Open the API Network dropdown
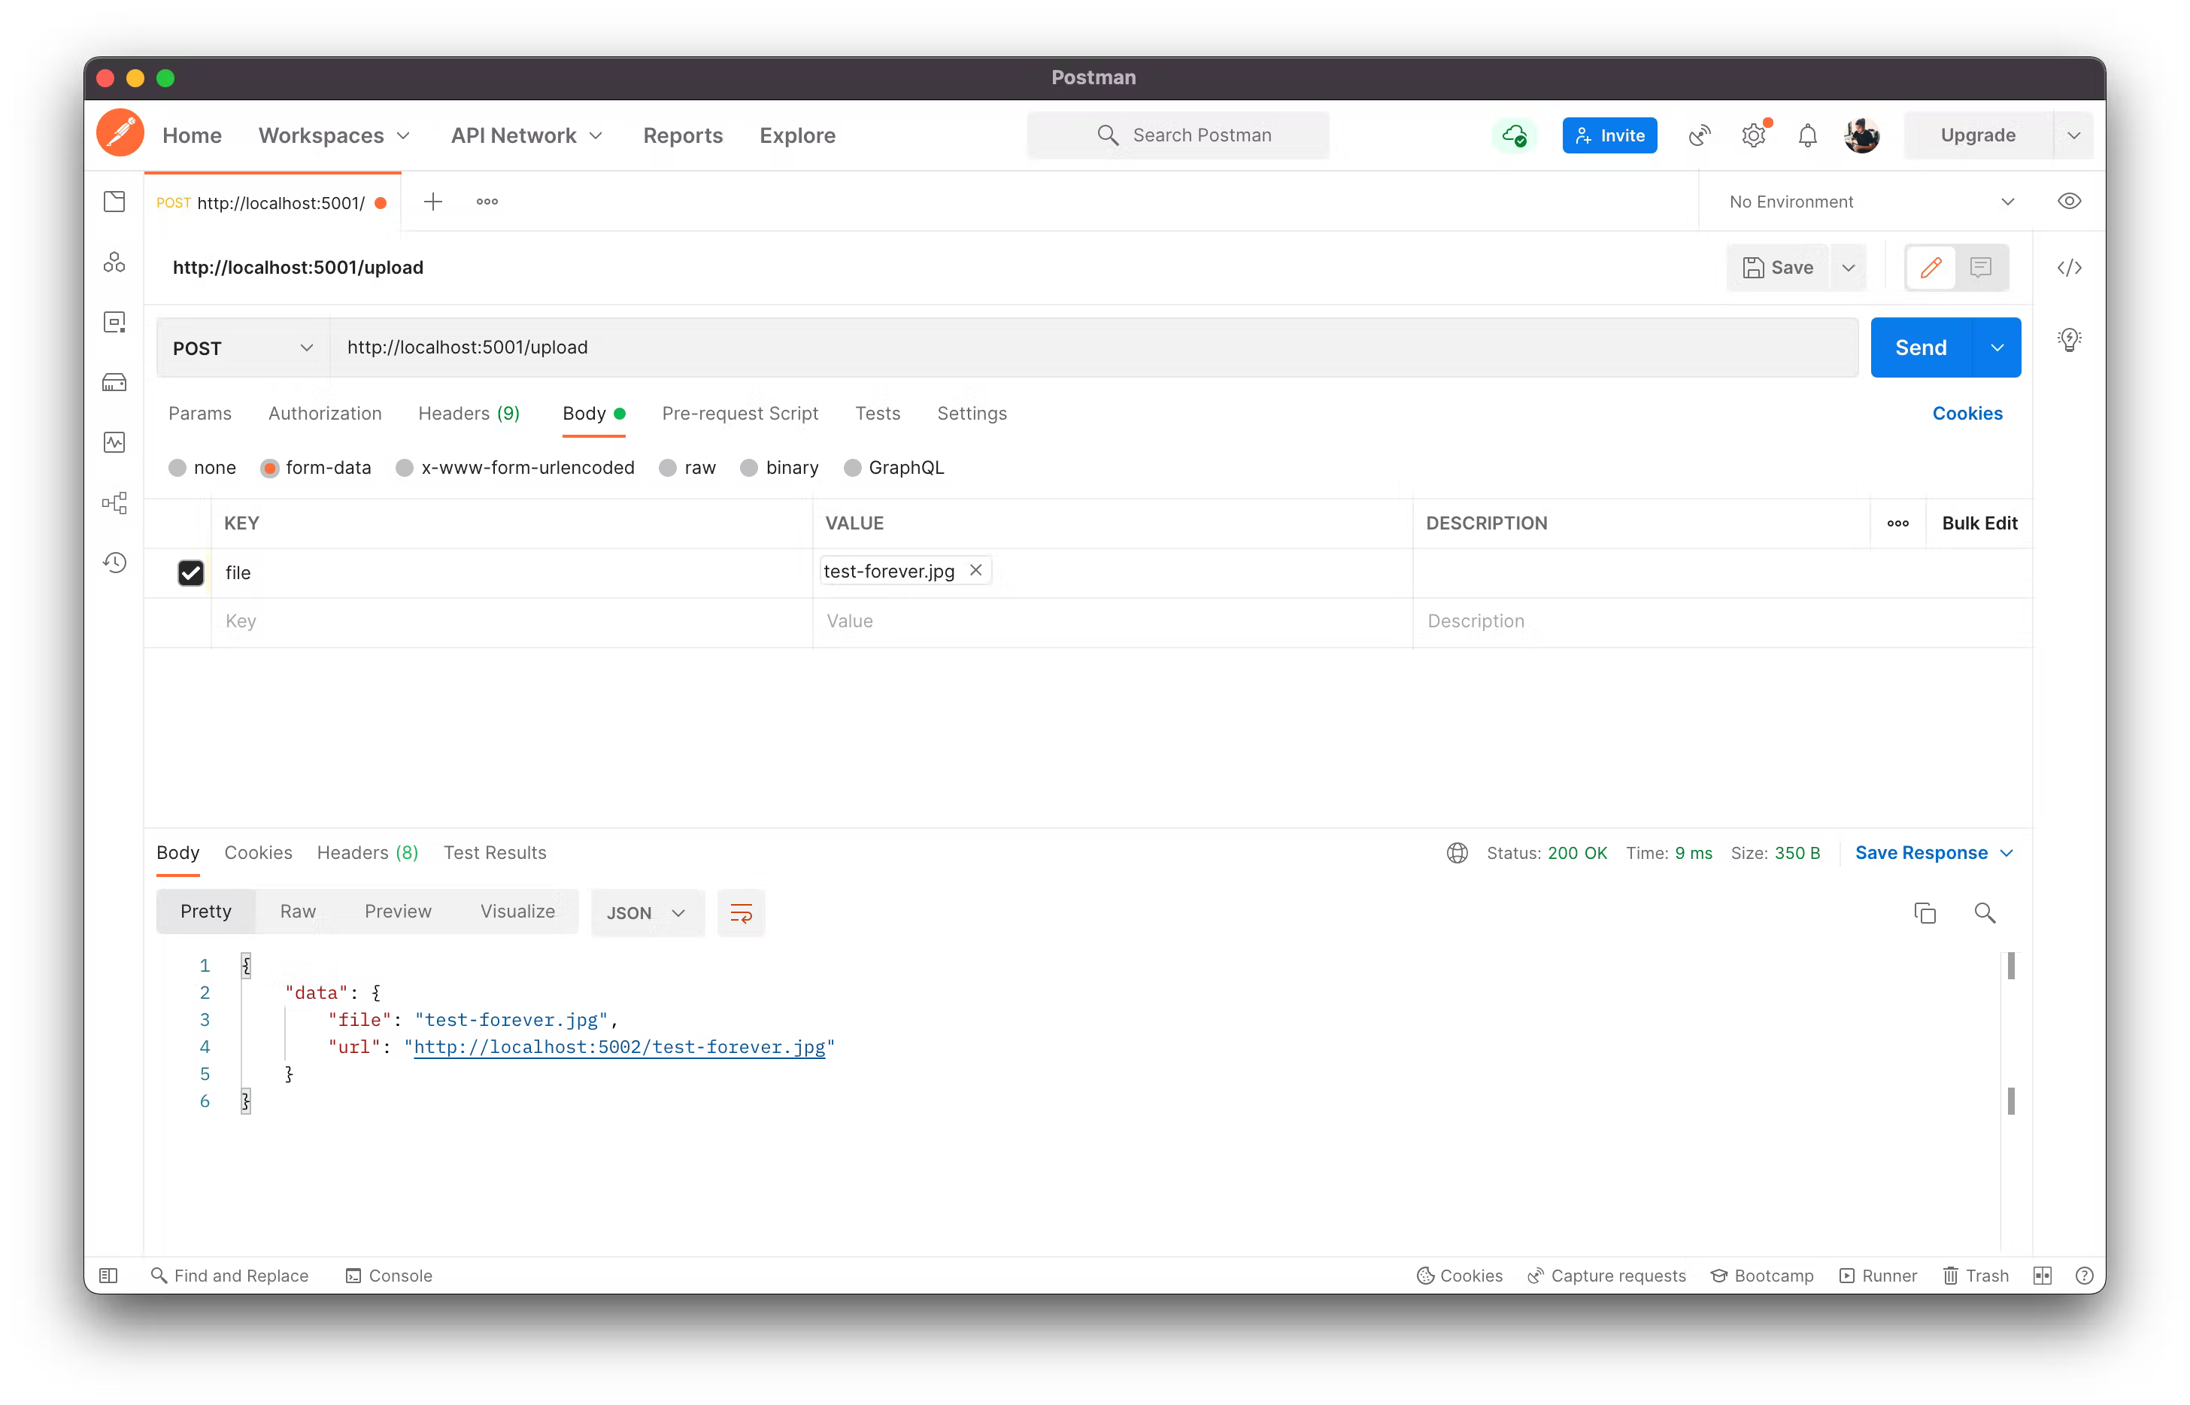This screenshot has width=2190, height=1405. pyautogui.click(x=526, y=135)
